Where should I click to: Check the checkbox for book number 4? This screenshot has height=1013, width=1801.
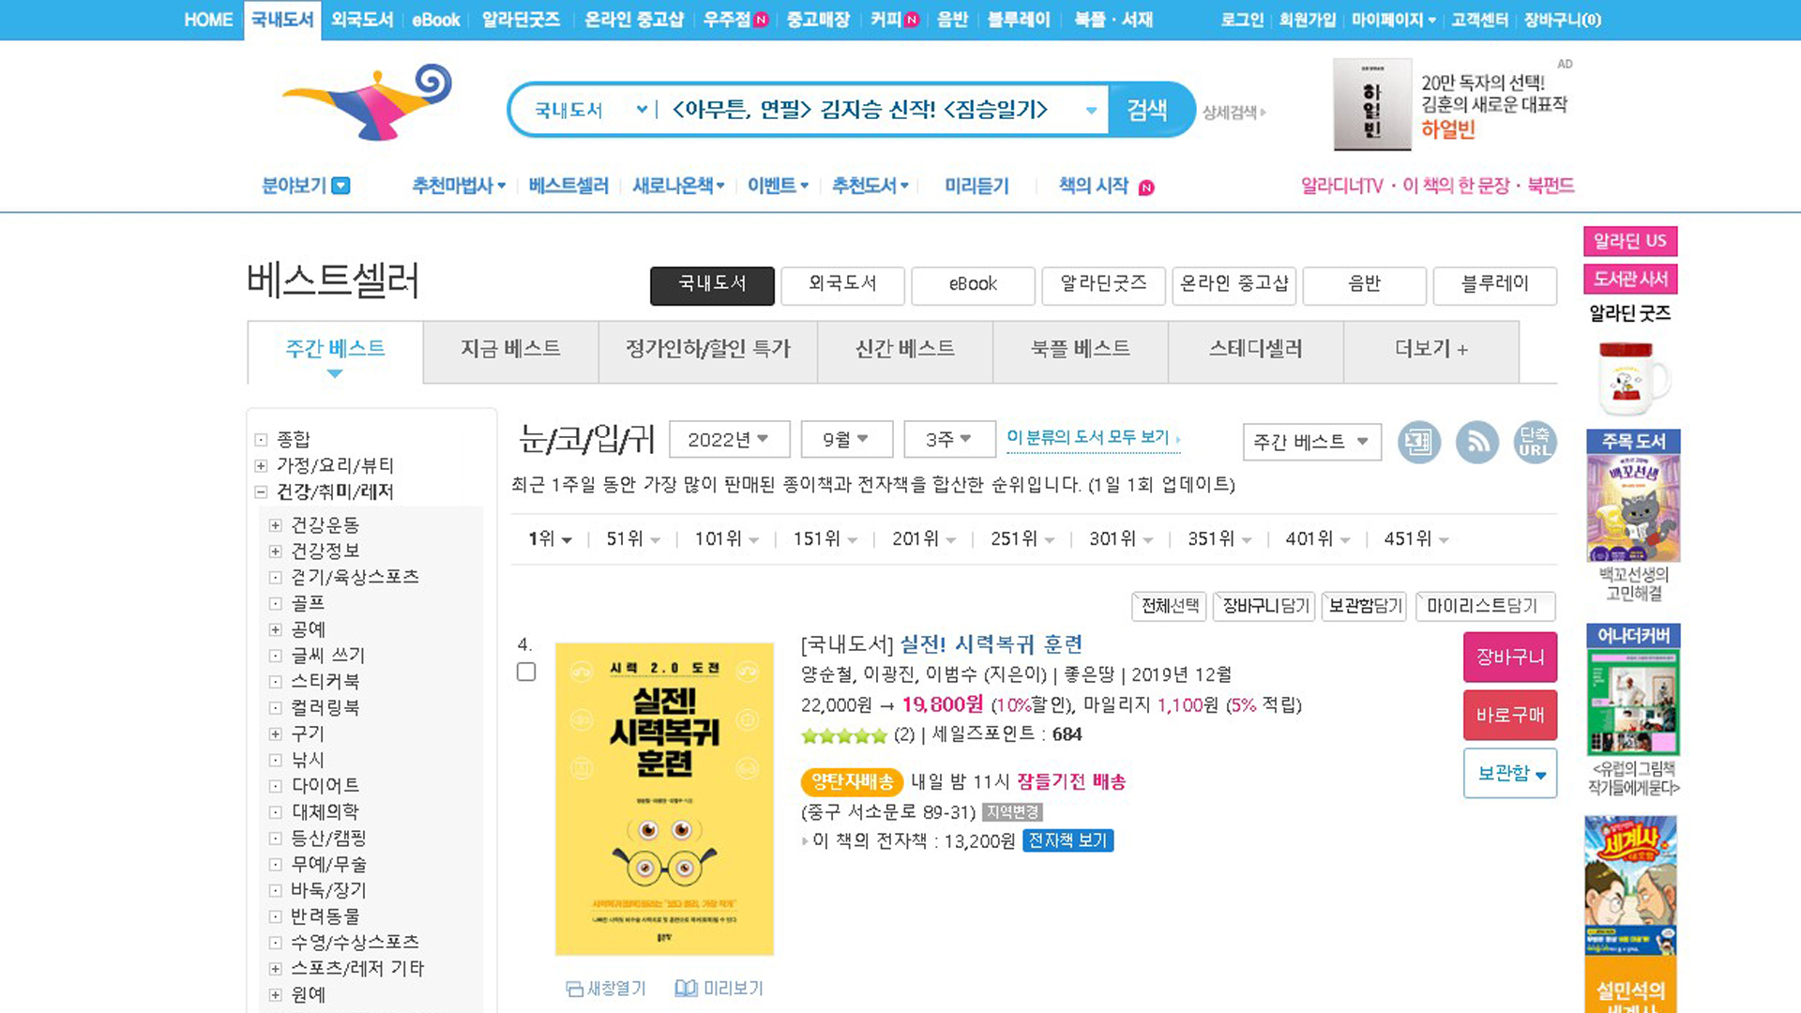(x=526, y=672)
